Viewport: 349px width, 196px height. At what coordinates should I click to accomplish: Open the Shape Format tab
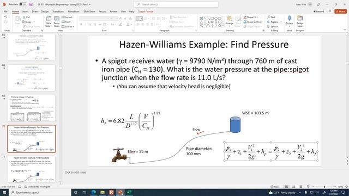coord(146,11)
